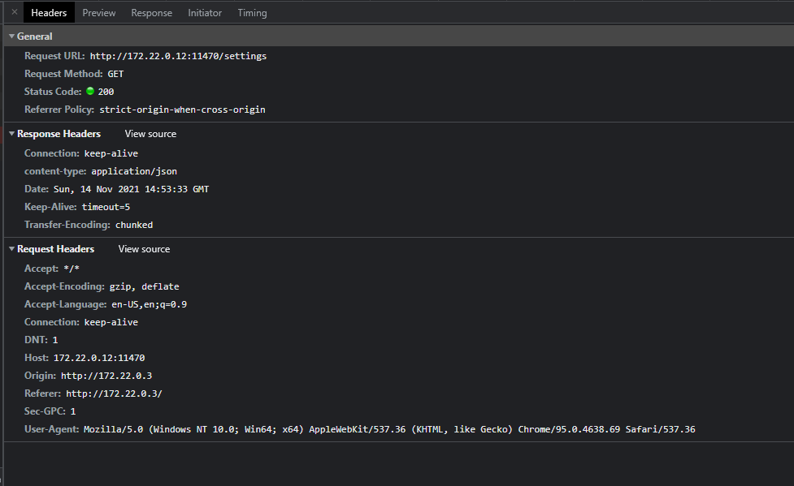This screenshot has height=486, width=794.
Task: Select the Sec-GPC header row
Action: [x=50, y=411]
